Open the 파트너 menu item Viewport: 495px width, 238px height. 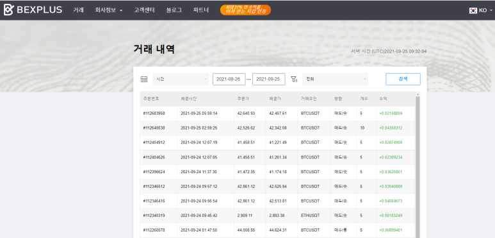201,10
